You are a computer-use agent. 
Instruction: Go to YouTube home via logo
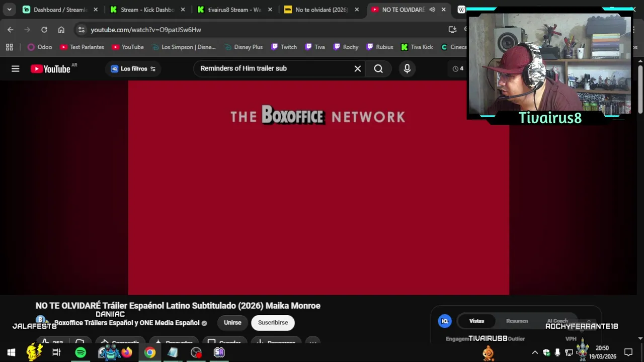(50, 69)
